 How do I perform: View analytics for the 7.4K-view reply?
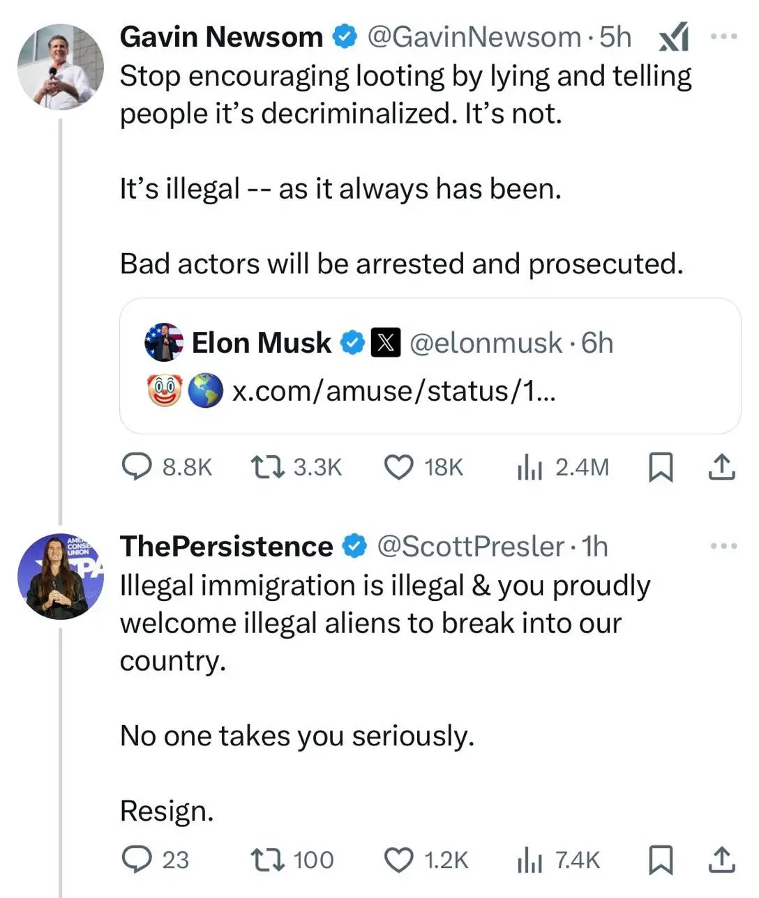(x=530, y=860)
